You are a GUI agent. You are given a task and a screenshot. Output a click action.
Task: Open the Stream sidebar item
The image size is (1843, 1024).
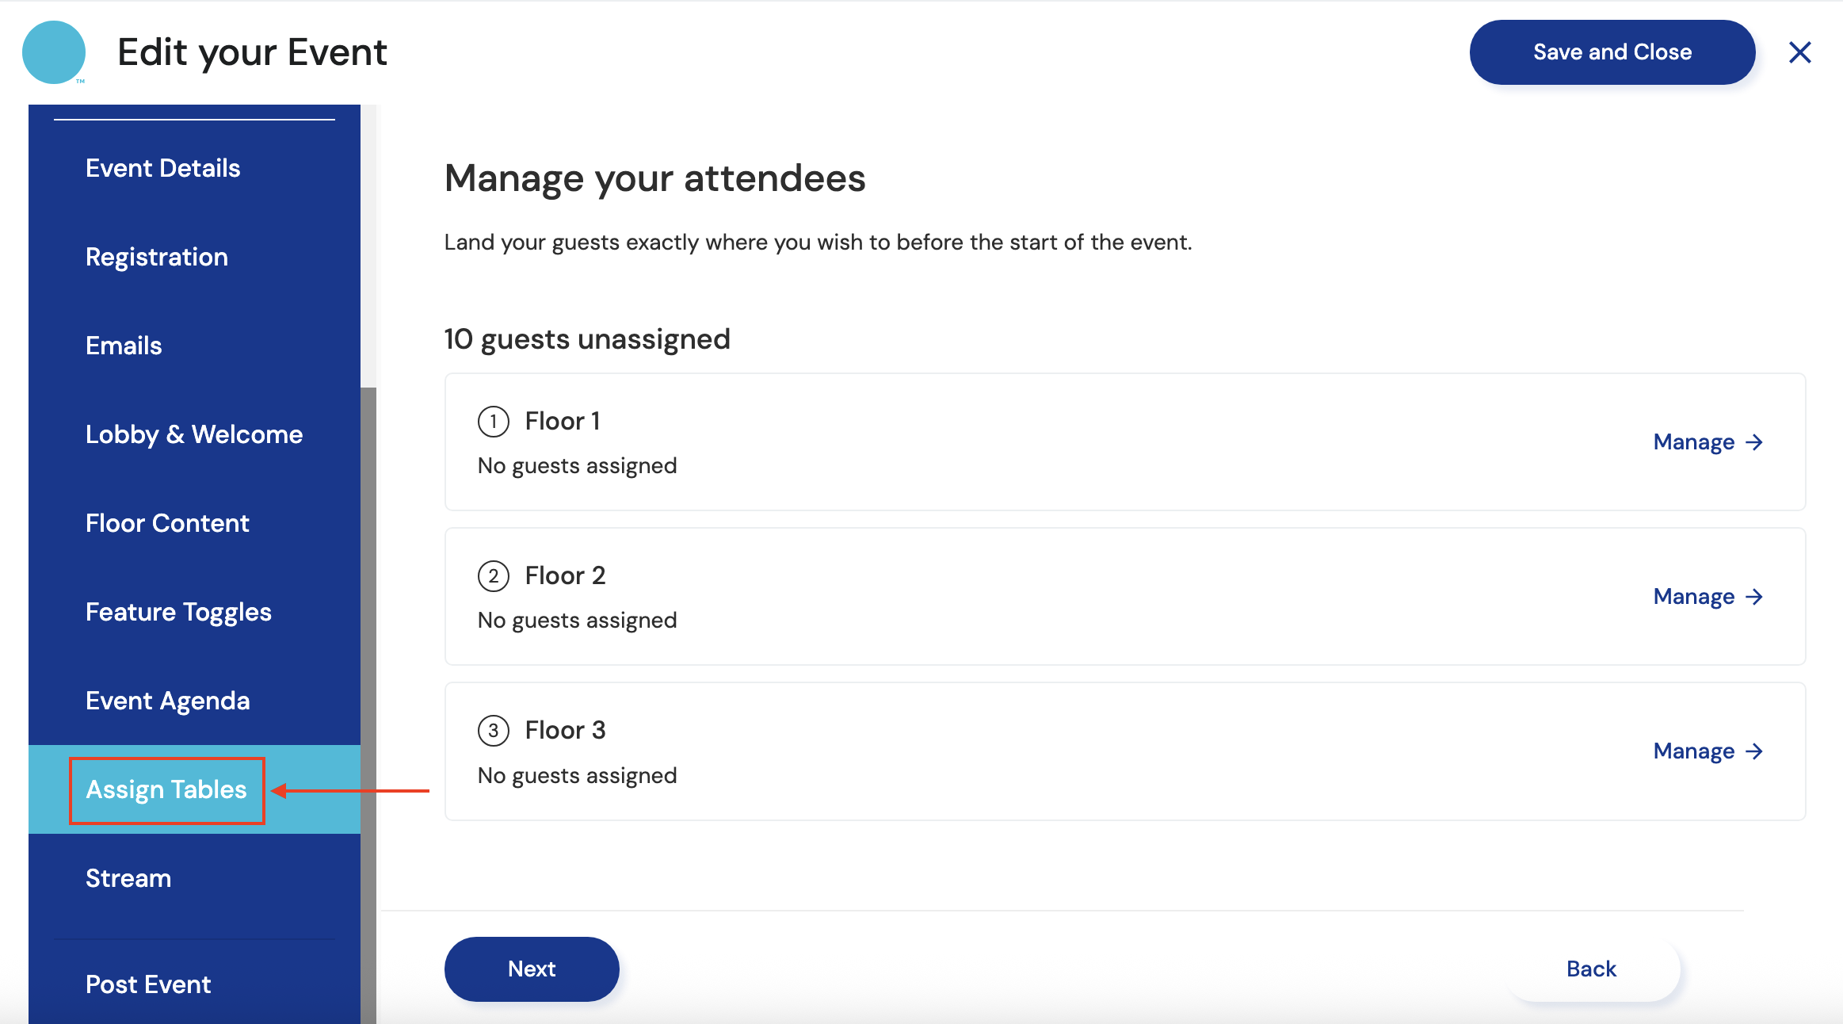[x=128, y=878]
